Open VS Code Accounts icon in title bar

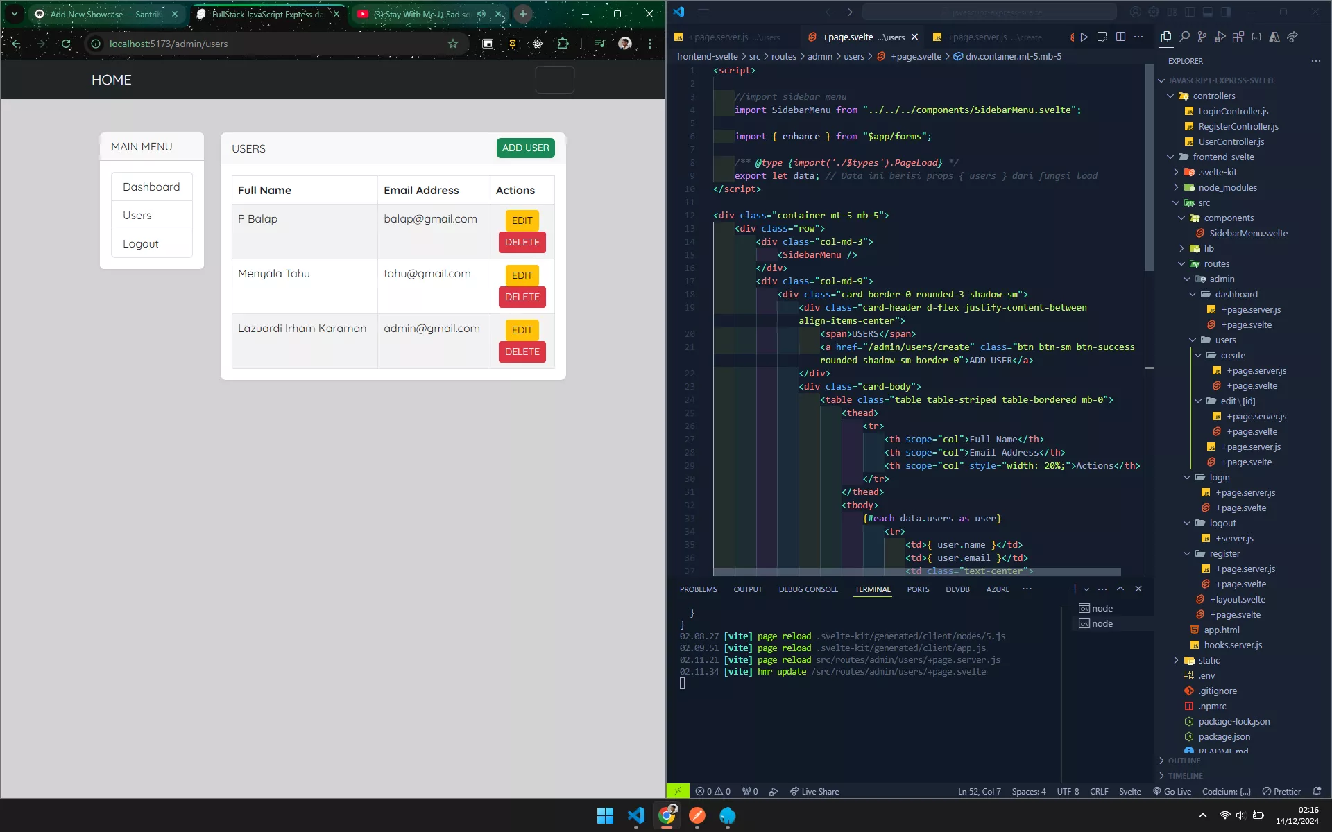pyautogui.click(x=1136, y=12)
